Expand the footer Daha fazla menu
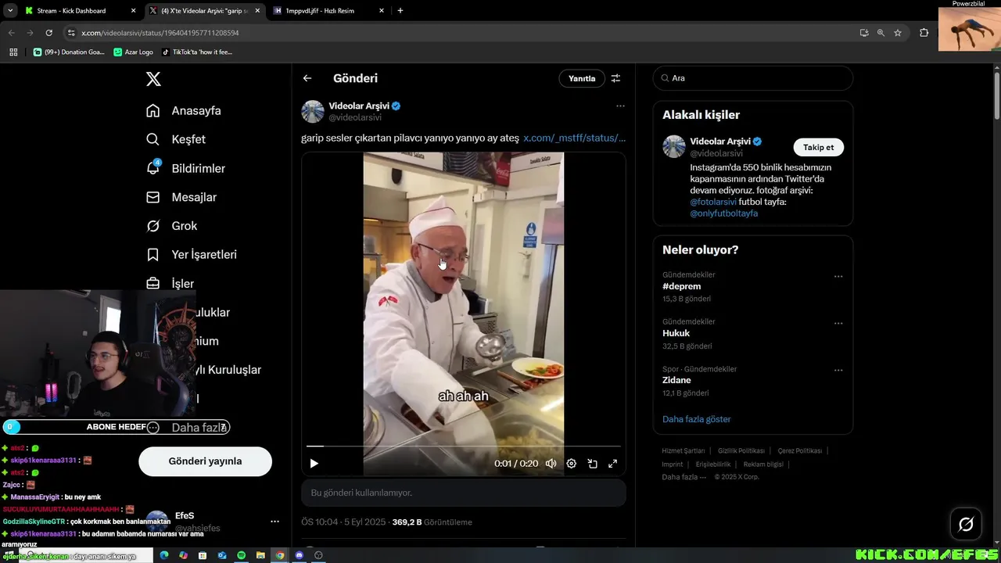This screenshot has height=563, width=1001. coord(683,477)
